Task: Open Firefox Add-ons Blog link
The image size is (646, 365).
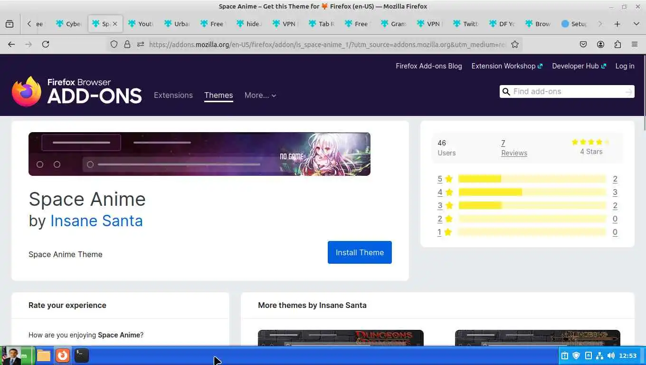Action: (429, 66)
